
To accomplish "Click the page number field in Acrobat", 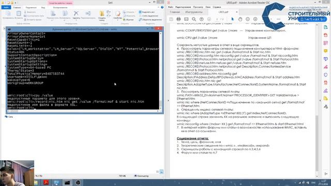I will pyautogui.click(x=217, y=19).
